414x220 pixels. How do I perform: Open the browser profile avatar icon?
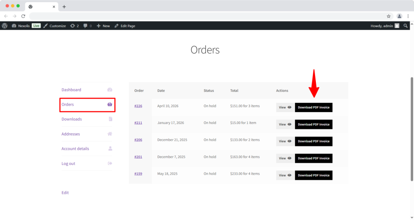coord(400,16)
